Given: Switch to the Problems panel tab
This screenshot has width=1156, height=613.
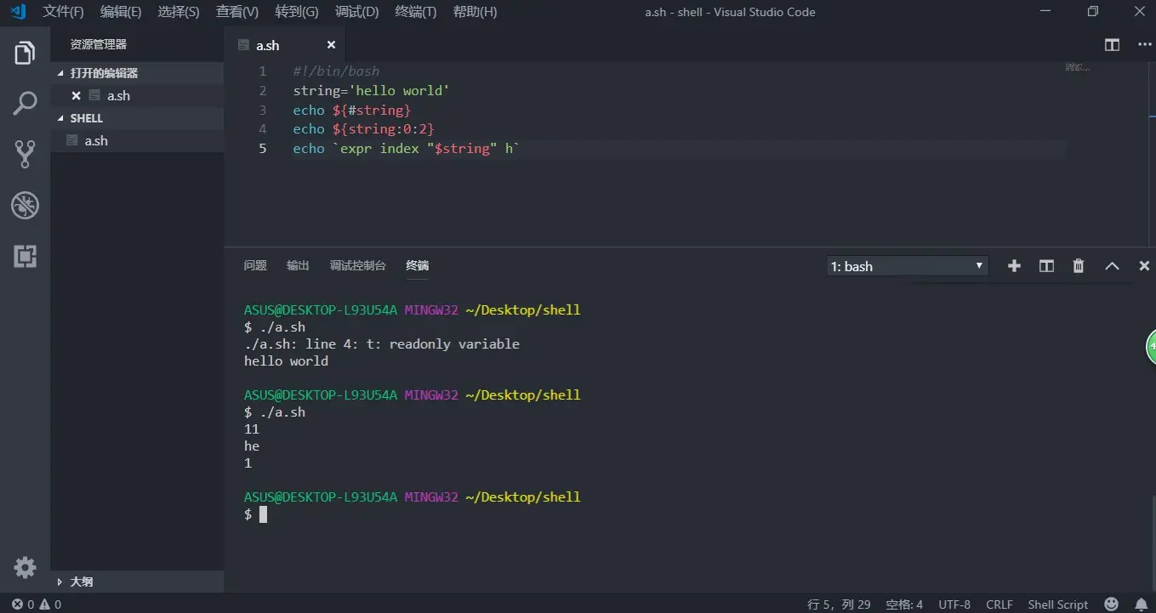Looking at the screenshot, I should click(255, 265).
